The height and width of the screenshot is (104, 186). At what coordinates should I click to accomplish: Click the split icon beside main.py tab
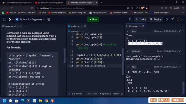(85, 26)
